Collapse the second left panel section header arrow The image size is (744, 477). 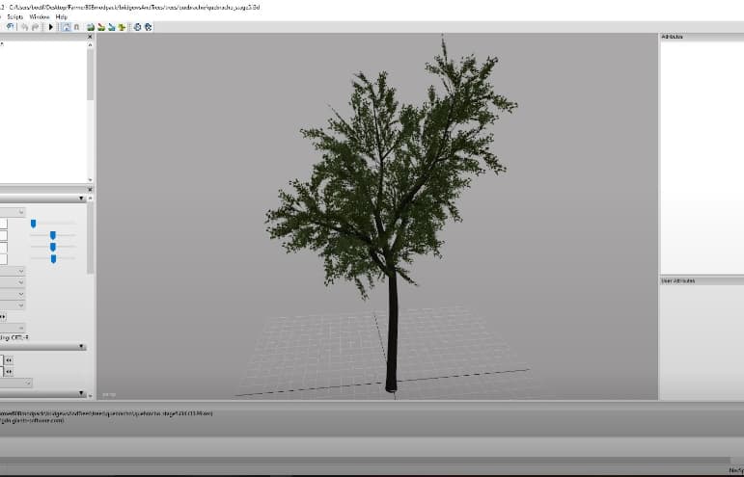pyautogui.click(x=81, y=347)
